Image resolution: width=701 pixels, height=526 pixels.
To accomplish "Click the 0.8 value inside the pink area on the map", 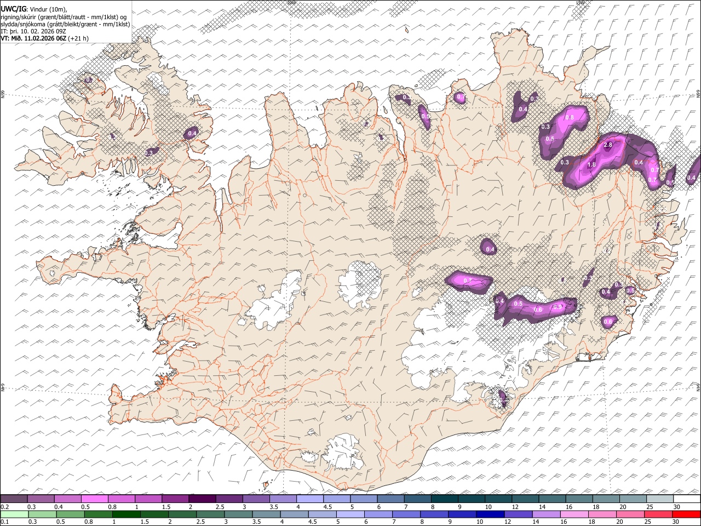I will click(x=570, y=117).
